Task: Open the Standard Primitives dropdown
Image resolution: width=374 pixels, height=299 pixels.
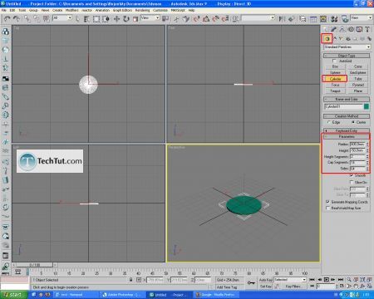Action: click(x=347, y=47)
